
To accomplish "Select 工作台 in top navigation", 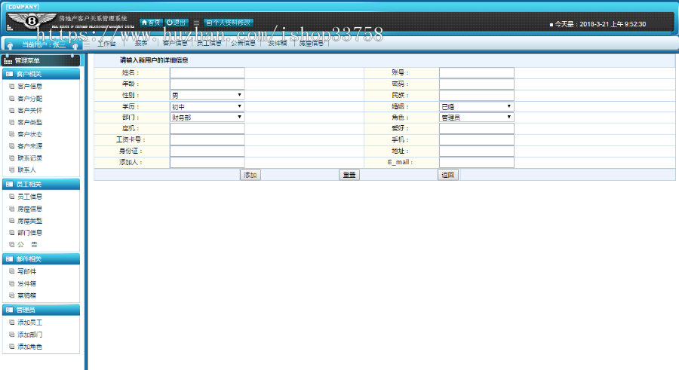I will [106, 43].
